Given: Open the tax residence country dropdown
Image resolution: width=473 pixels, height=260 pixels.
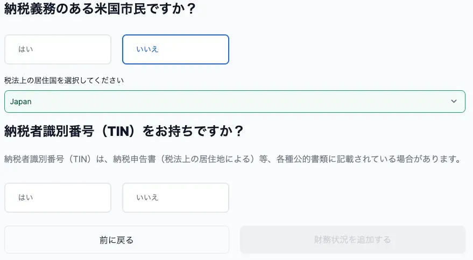Looking at the screenshot, I should (235, 102).
